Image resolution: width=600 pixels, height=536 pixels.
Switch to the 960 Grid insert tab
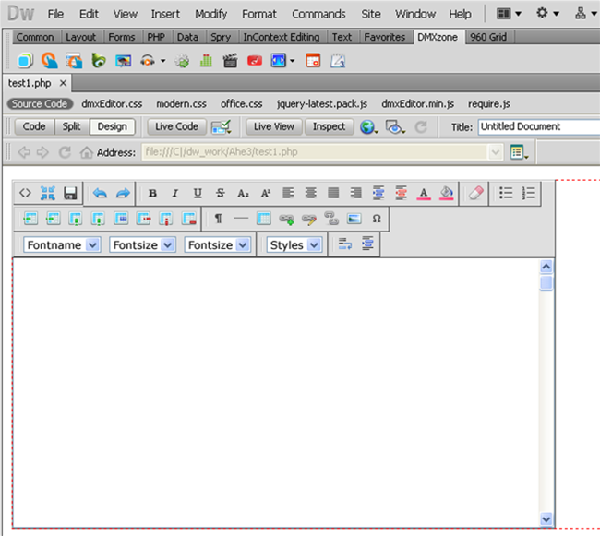[x=488, y=37]
